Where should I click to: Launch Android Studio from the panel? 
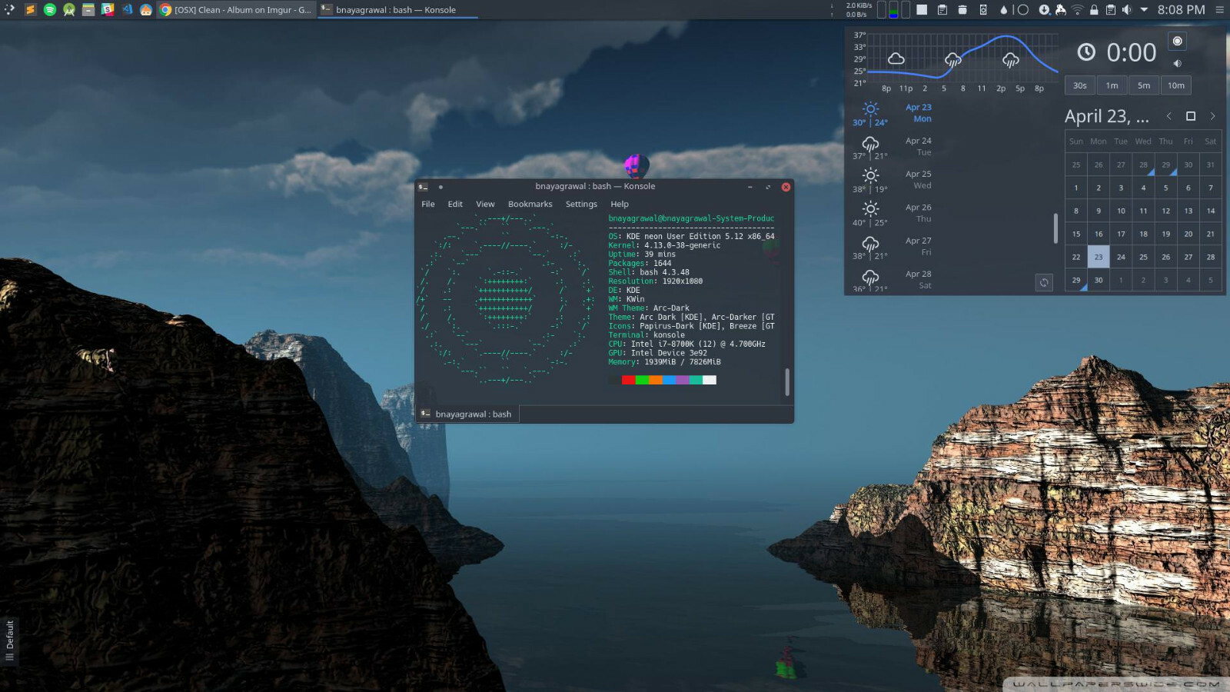68,9
